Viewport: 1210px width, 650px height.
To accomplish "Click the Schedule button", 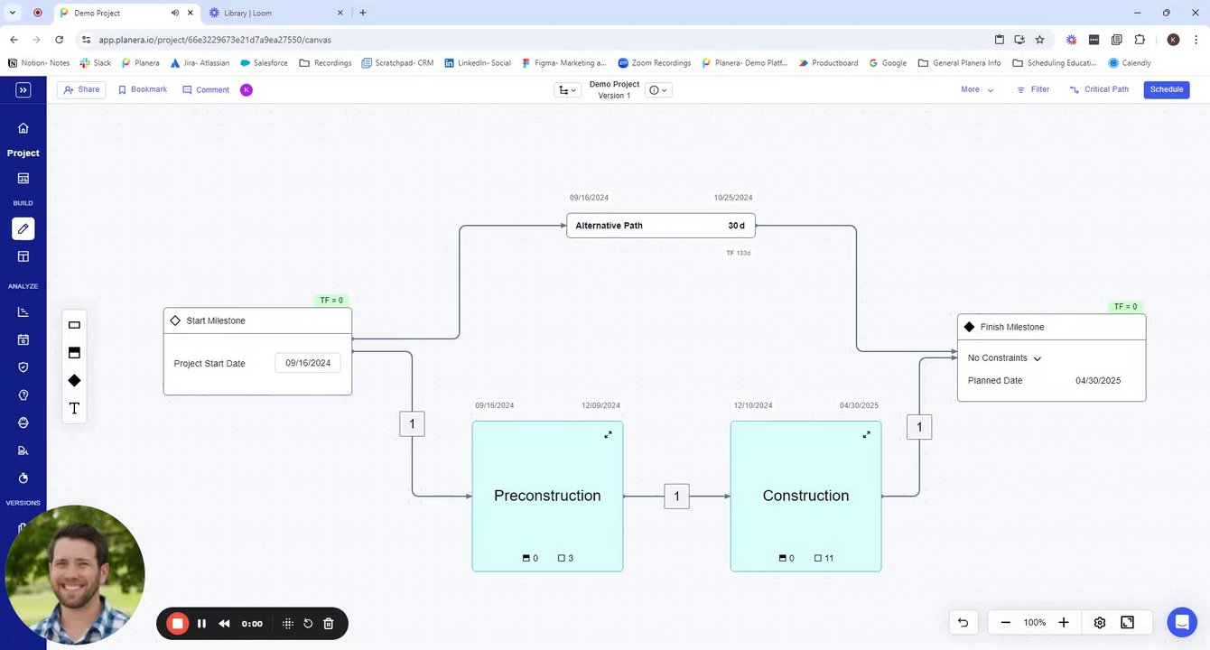I will (x=1167, y=89).
